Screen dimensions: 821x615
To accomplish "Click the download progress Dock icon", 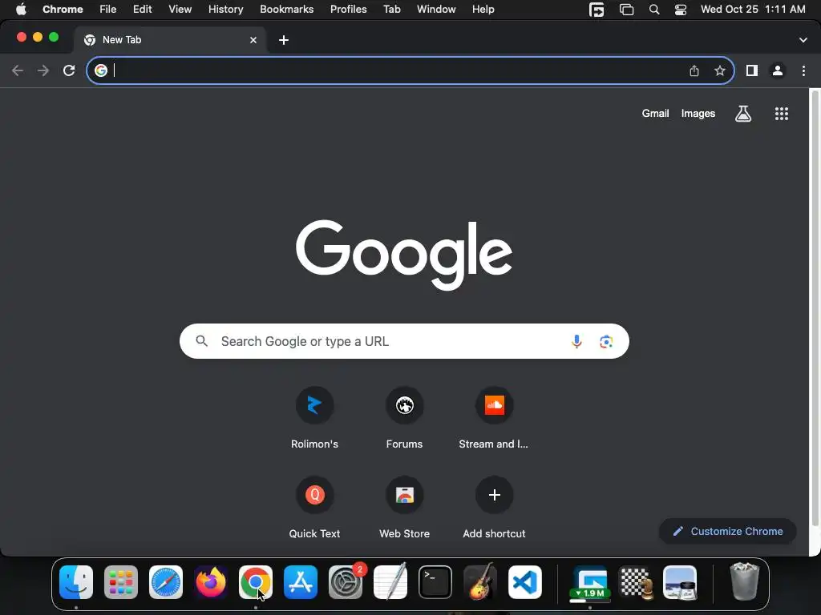I will coord(590,583).
